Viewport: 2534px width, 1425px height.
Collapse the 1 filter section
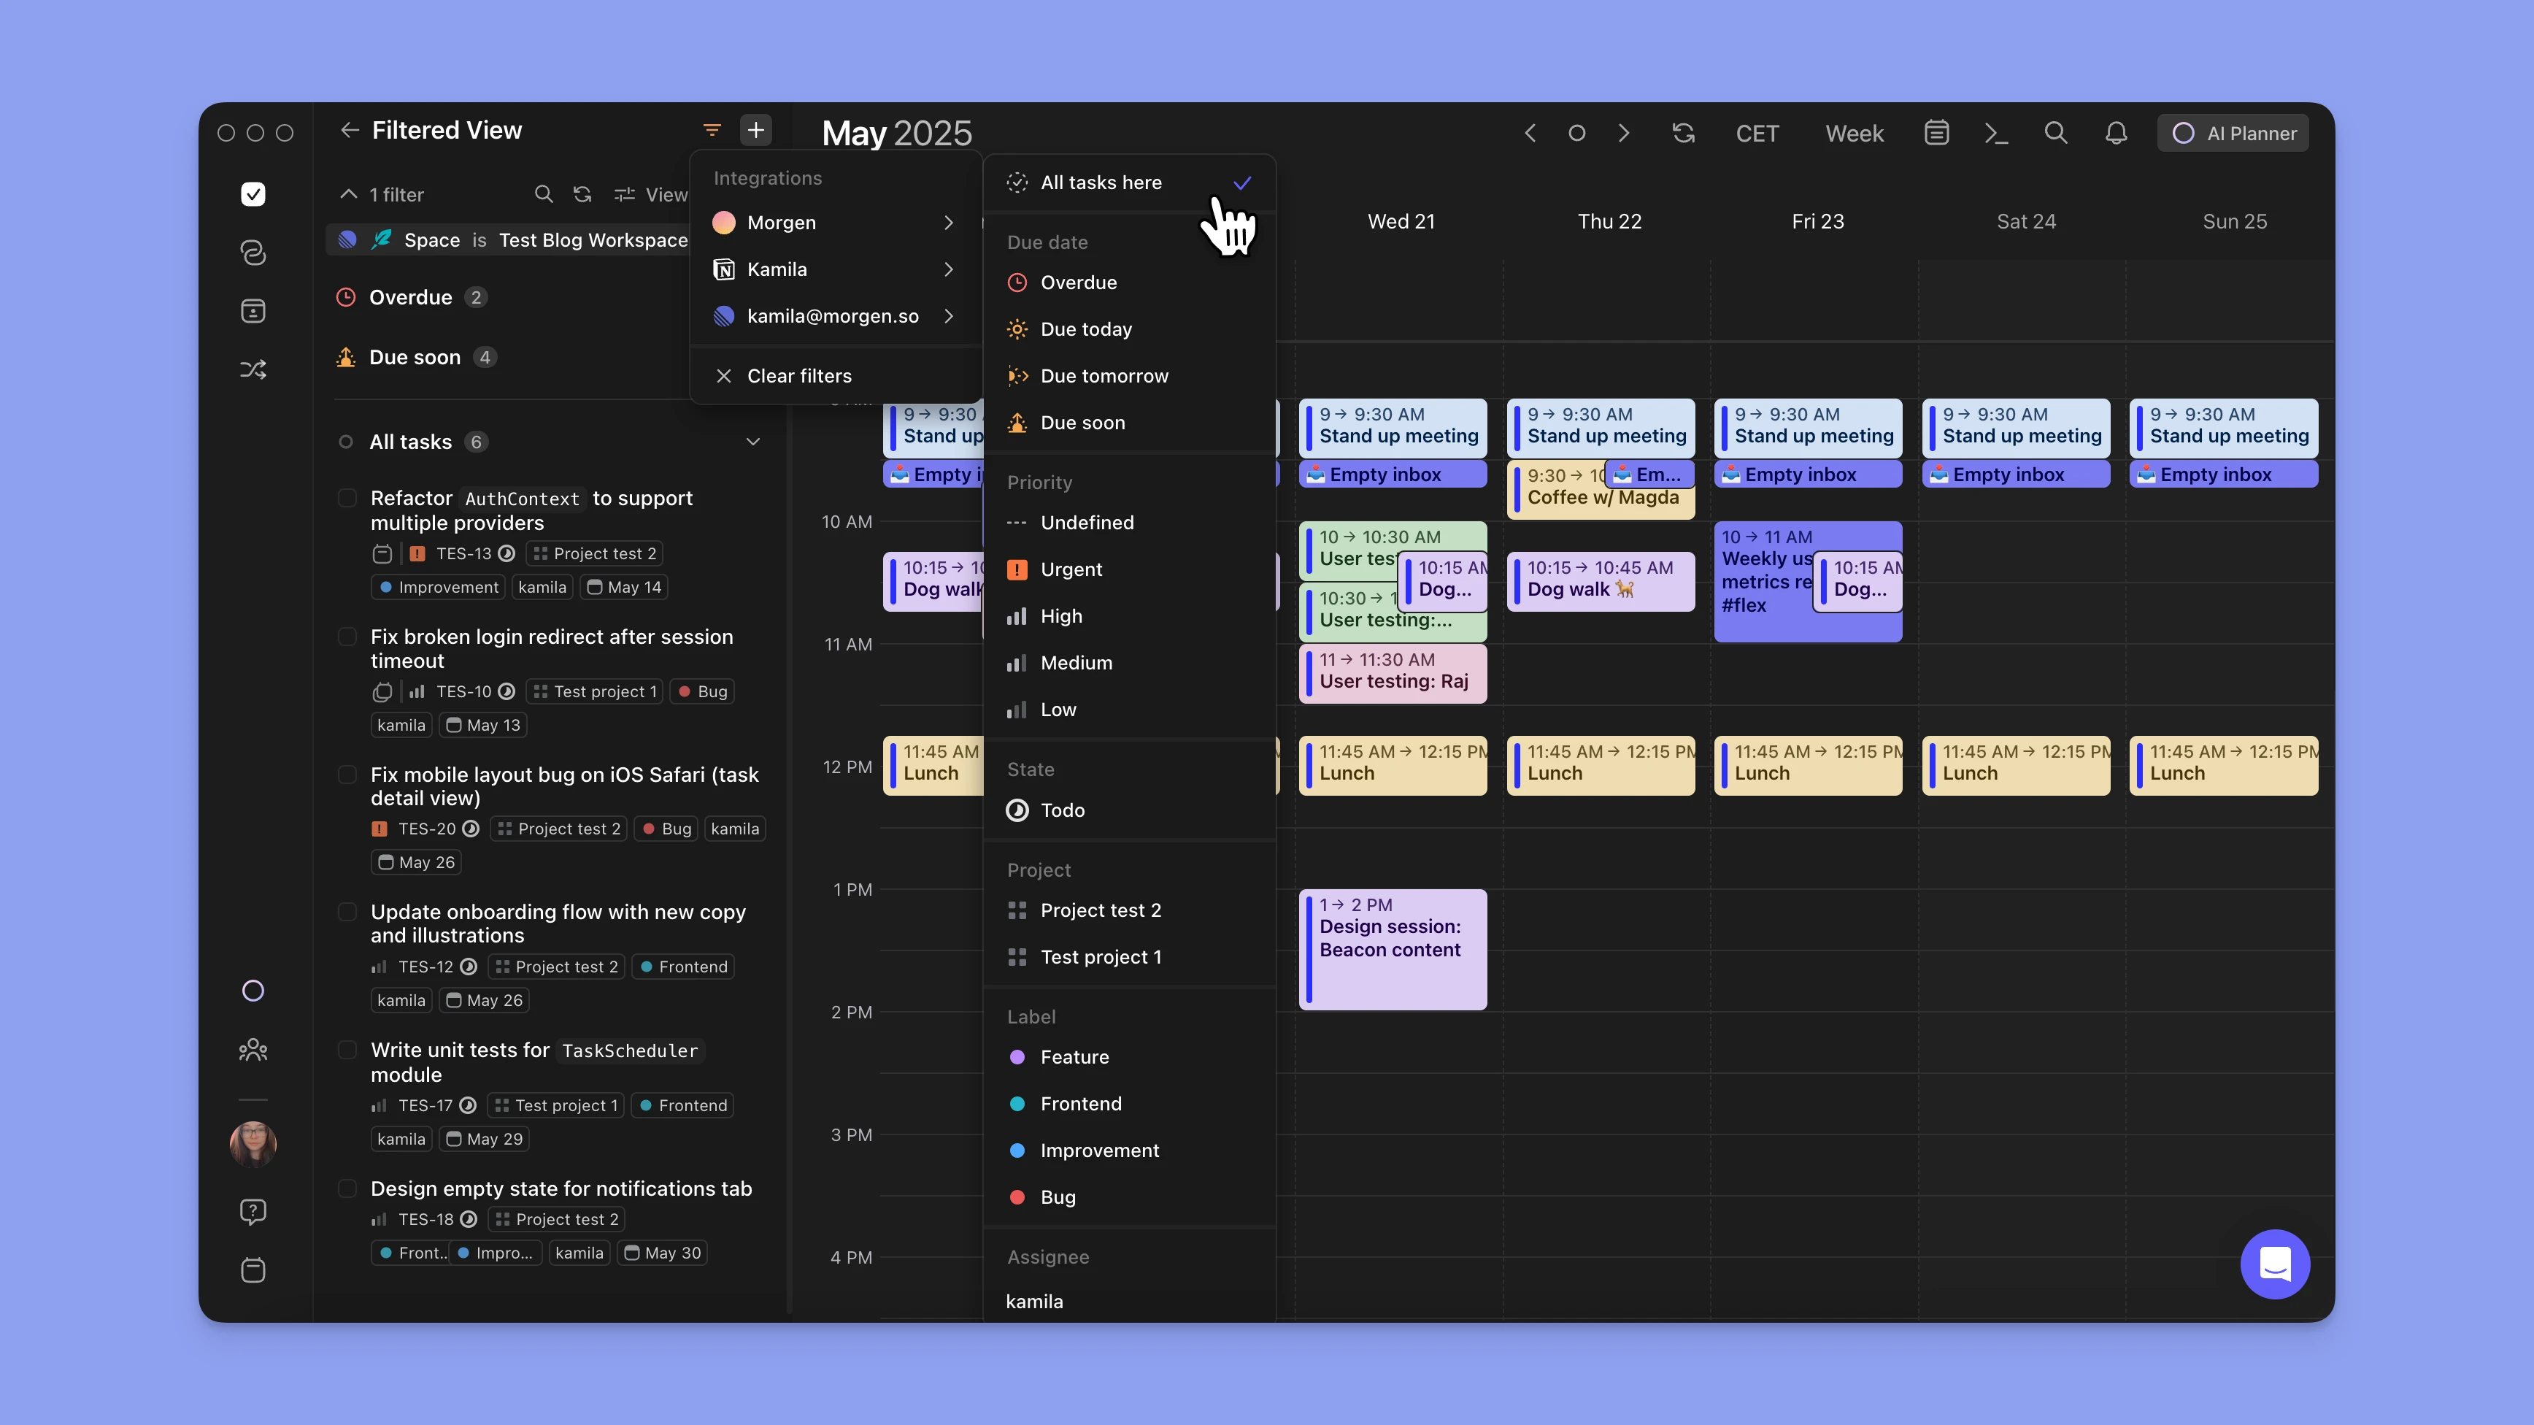[x=348, y=194]
